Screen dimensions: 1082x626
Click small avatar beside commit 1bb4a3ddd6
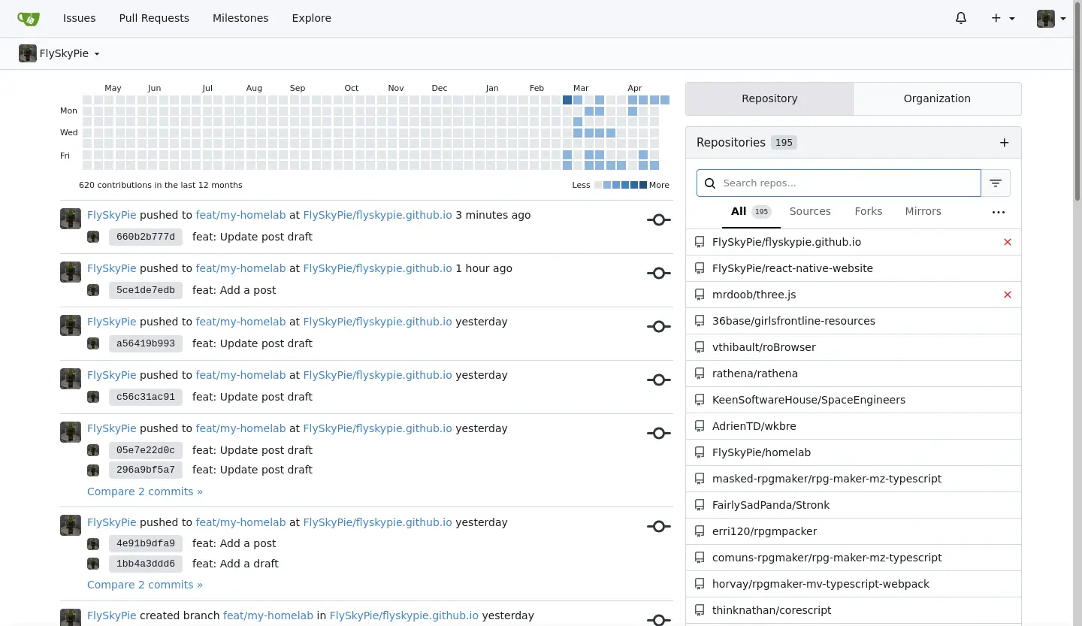pos(93,564)
